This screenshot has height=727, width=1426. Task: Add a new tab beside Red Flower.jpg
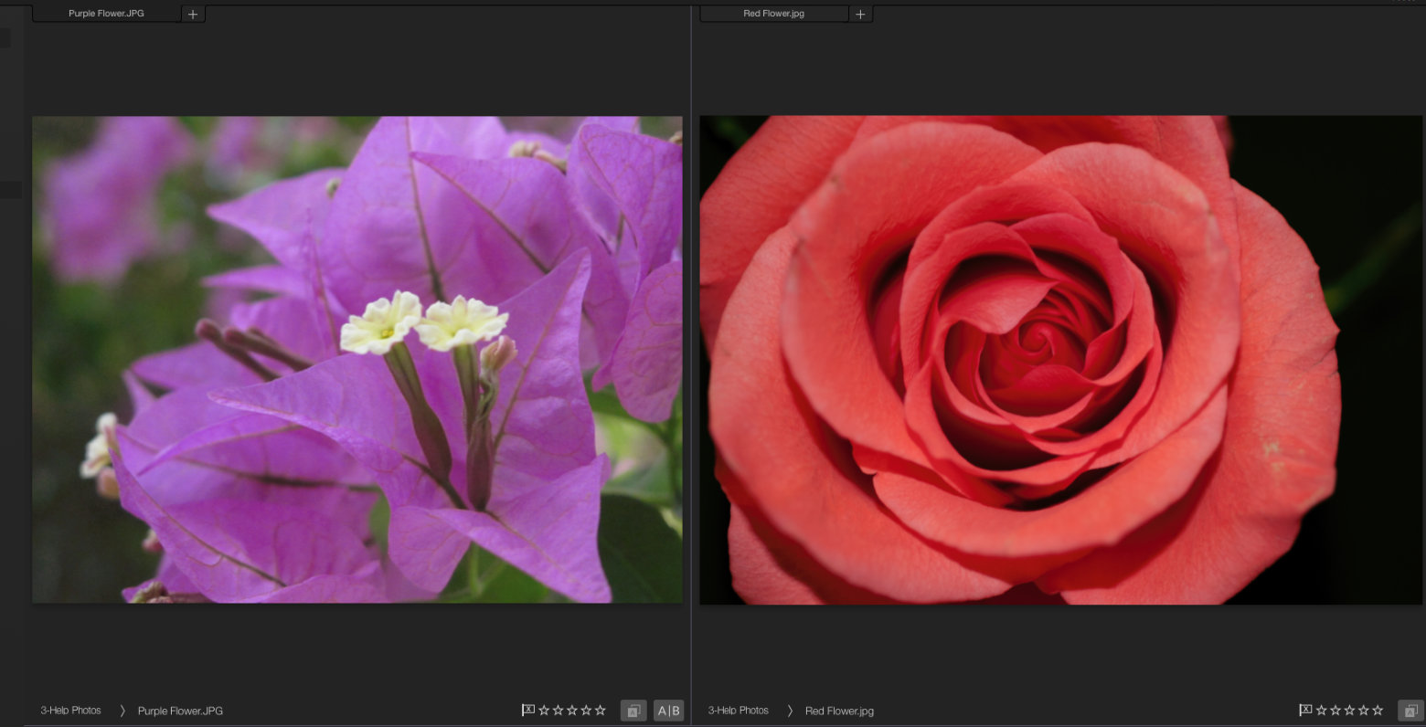point(860,14)
